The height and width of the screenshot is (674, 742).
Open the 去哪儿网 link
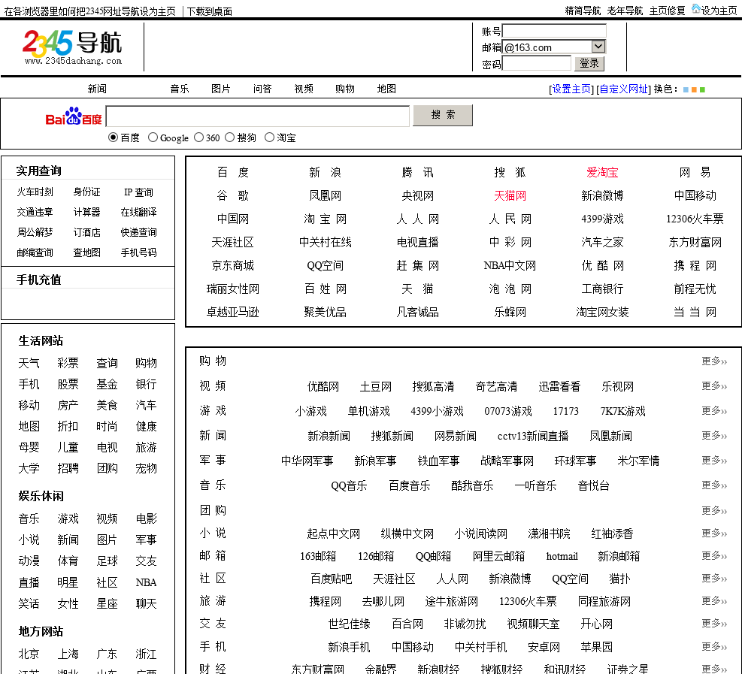pyautogui.click(x=383, y=602)
